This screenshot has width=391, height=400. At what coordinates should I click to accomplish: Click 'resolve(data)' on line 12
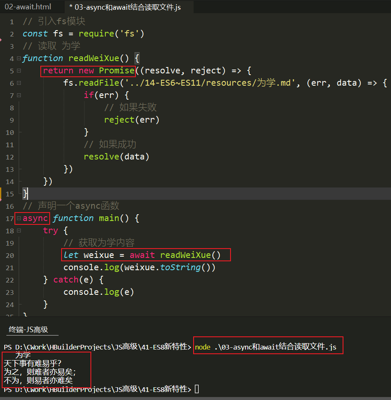(x=116, y=157)
